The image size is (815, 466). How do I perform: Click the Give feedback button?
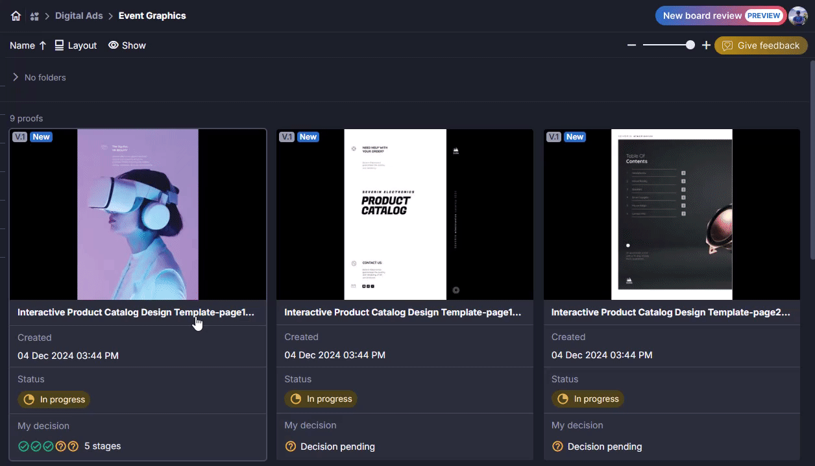click(x=760, y=45)
